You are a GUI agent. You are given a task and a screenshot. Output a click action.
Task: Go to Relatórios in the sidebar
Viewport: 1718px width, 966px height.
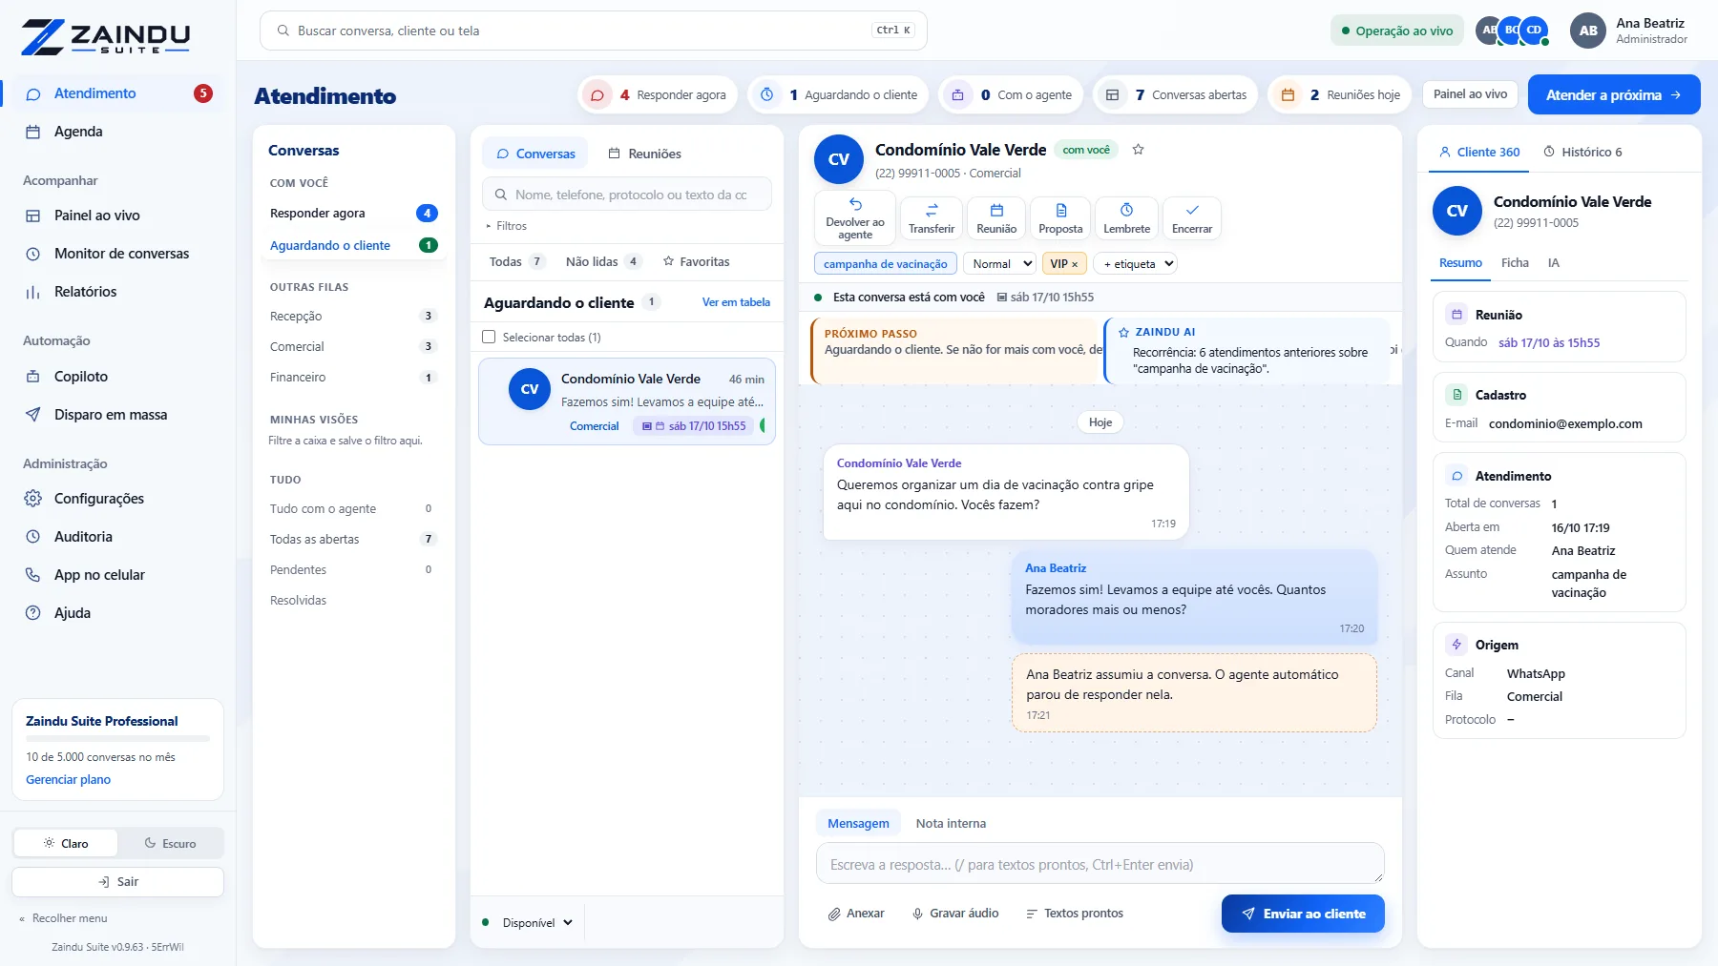point(85,292)
